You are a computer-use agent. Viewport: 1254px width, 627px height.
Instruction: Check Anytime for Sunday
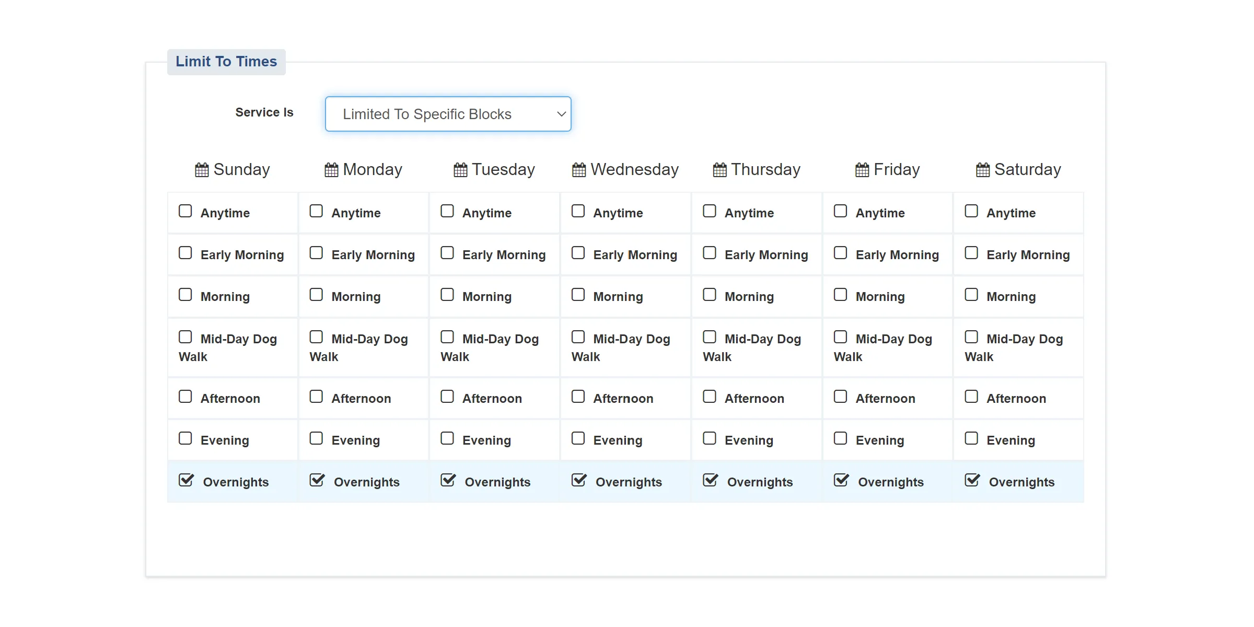click(x=185, y=211)
